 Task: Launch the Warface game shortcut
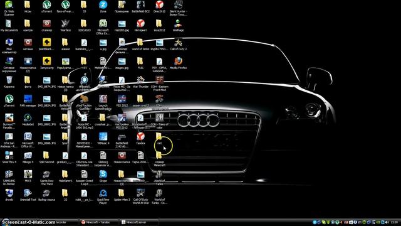pyautogui.click(x=65, y=26)
